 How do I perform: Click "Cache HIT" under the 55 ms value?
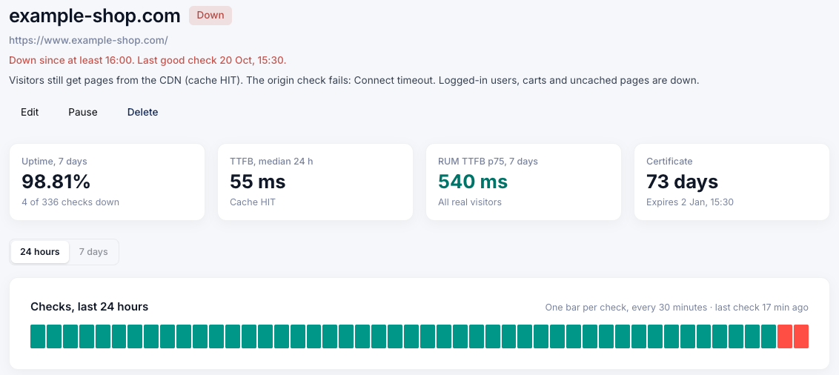[253, 202]
